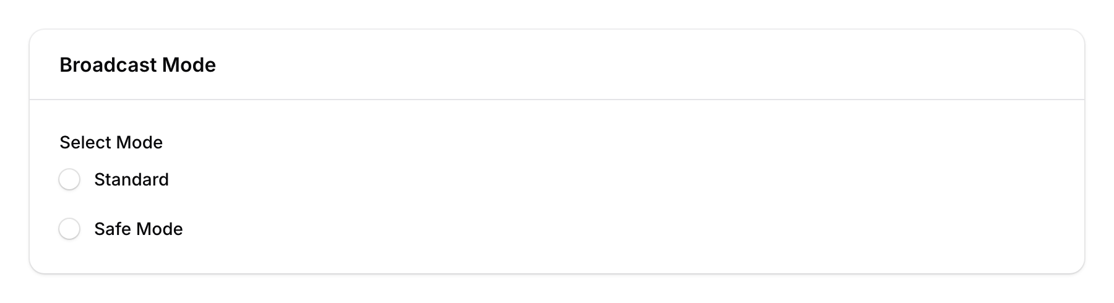Choose Safe Mode as the broadcast mode
The image size is (1114, 303).
[x=69, y=229]
